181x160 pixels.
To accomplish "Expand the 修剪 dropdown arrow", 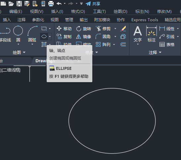I will (x=115, y=28).
